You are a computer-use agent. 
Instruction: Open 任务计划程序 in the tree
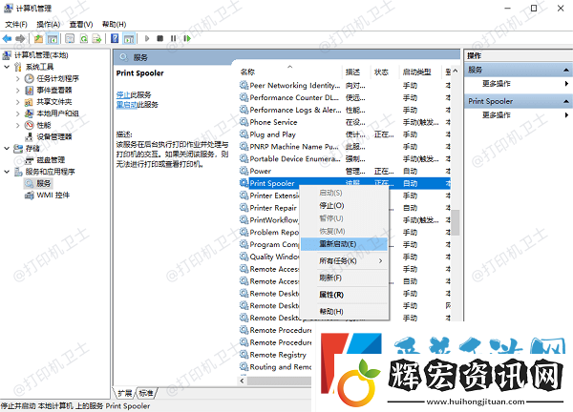(57, 78)
